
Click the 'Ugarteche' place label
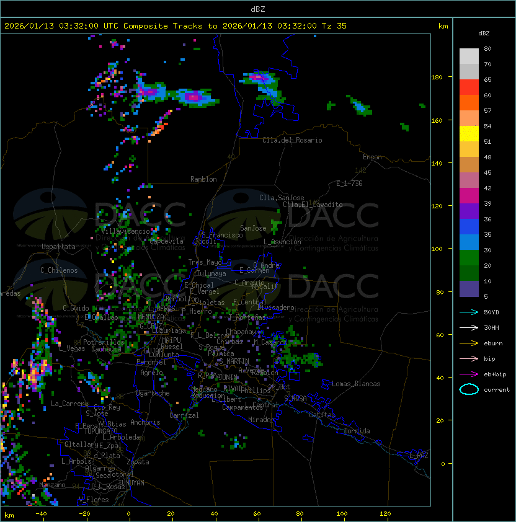click(x=153, y=393)
